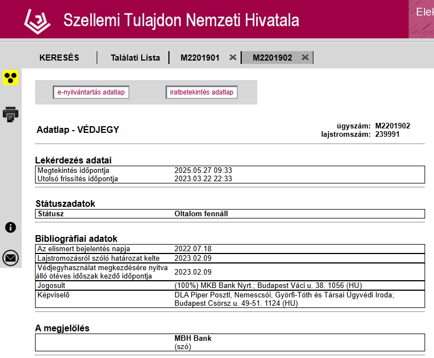434x358 pixels.
Task: Click the Szellemi Tulajdon Nemzeti Hivatala logo
Action: (37, 21)
